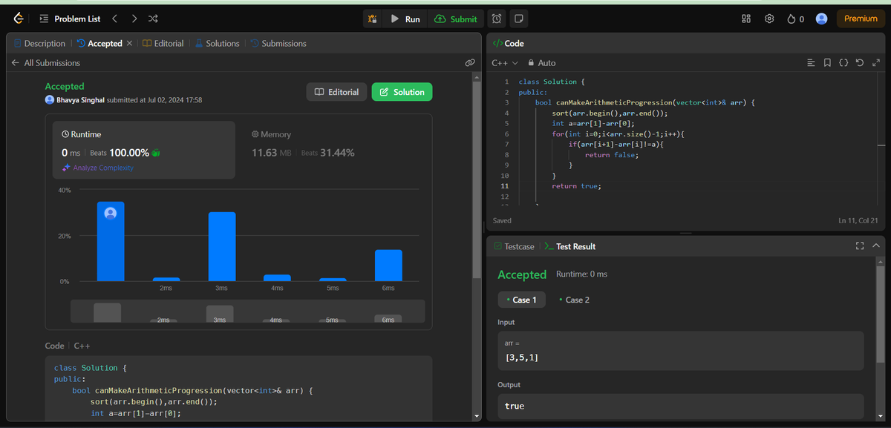Reset code with the undo arrow icon

click(859, 63)
